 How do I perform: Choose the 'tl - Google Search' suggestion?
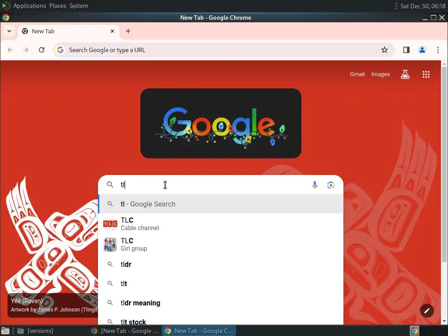tap(221, 204)
